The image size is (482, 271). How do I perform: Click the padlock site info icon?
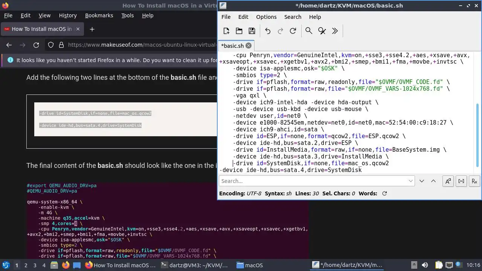click(x=61, y=45)
